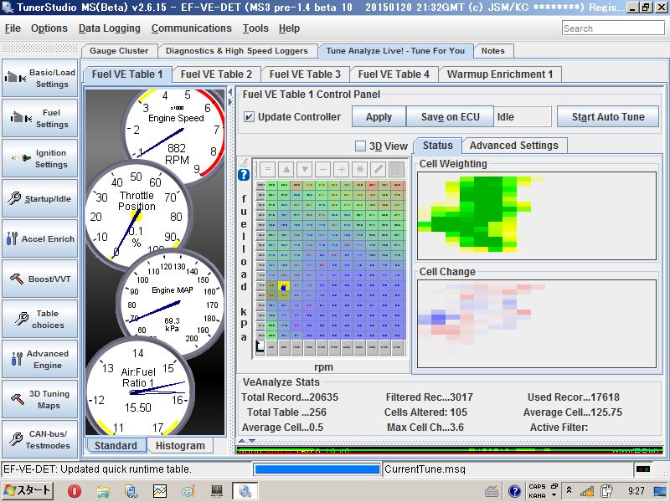The height and width of the screenshot is (502, 670).
Task: Toggle the Update Controller checkbox
Action: tap(249, 116)
